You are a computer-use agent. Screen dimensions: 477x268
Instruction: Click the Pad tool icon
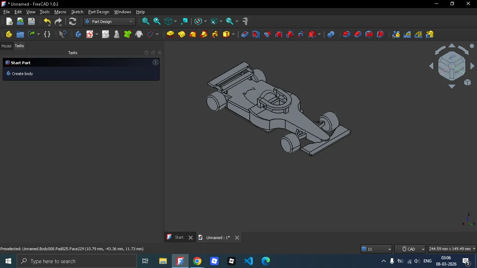pyautogui.click(x=170, y=34)
